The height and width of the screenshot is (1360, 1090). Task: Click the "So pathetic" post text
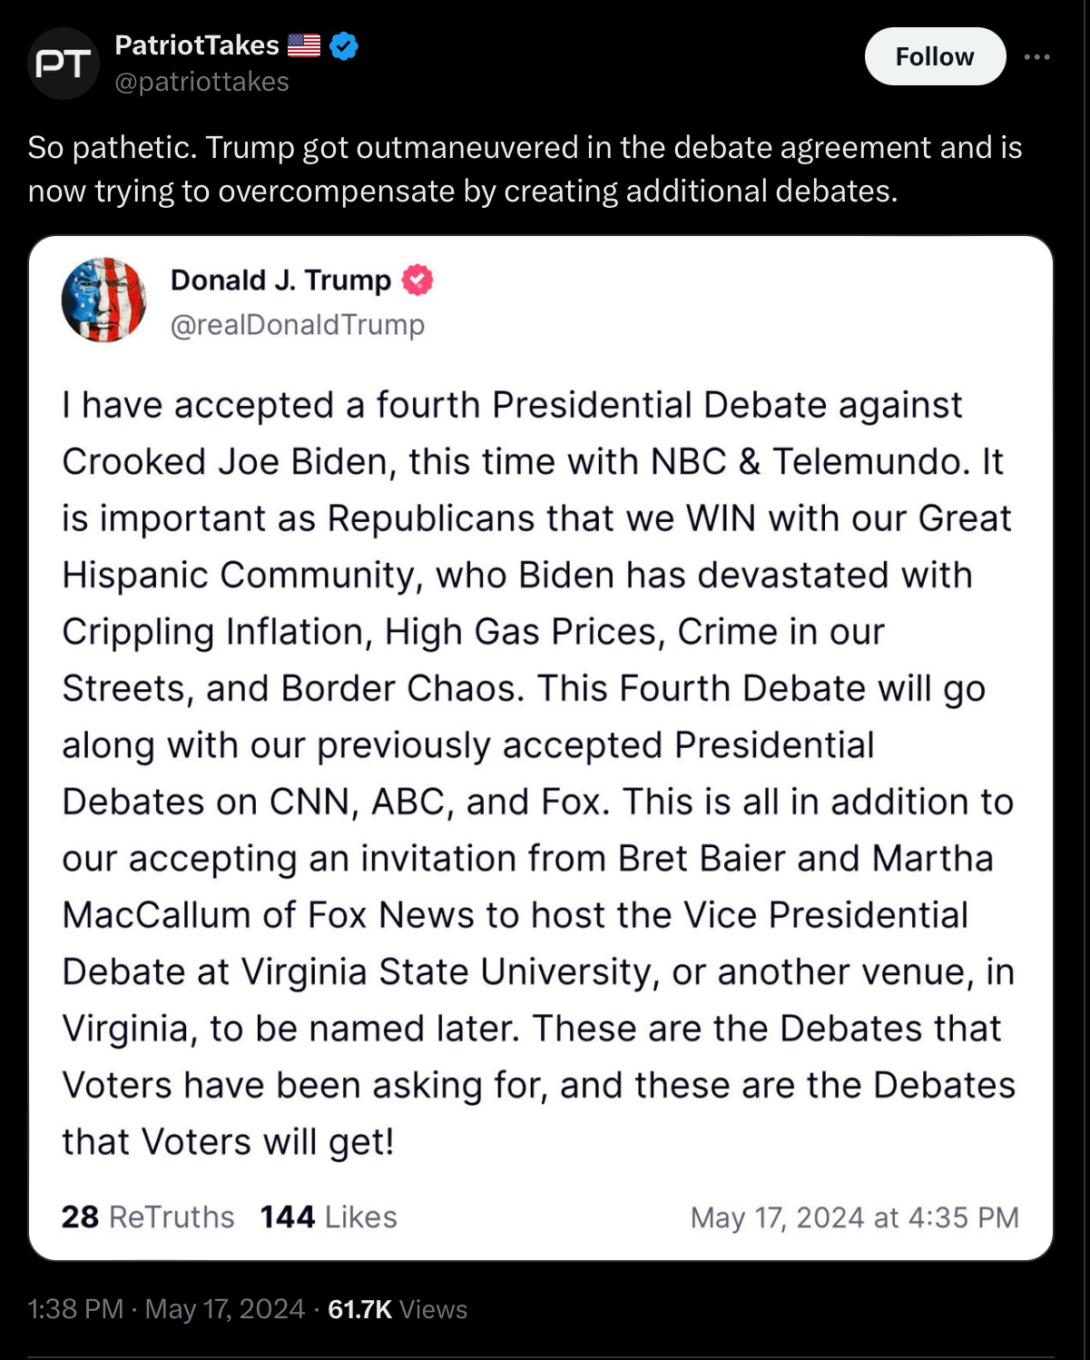525,169
